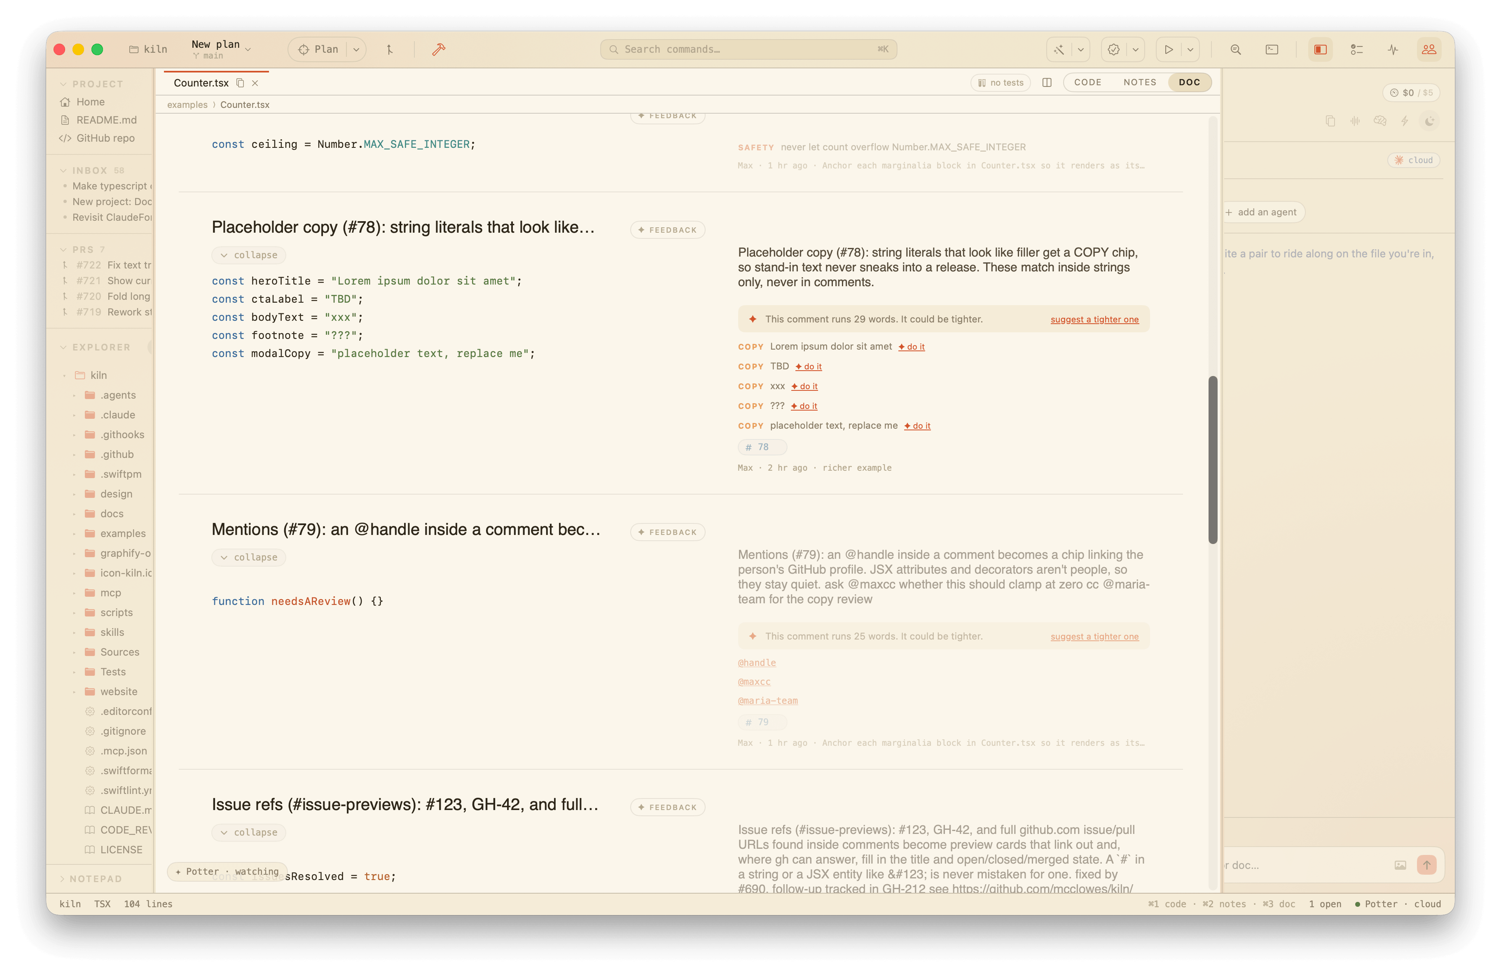Open README.md in project sidebar

(98, 120)
